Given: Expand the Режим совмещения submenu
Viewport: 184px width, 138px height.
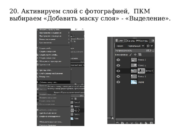Looking at the screenshot, I should [x=54, y=39].
